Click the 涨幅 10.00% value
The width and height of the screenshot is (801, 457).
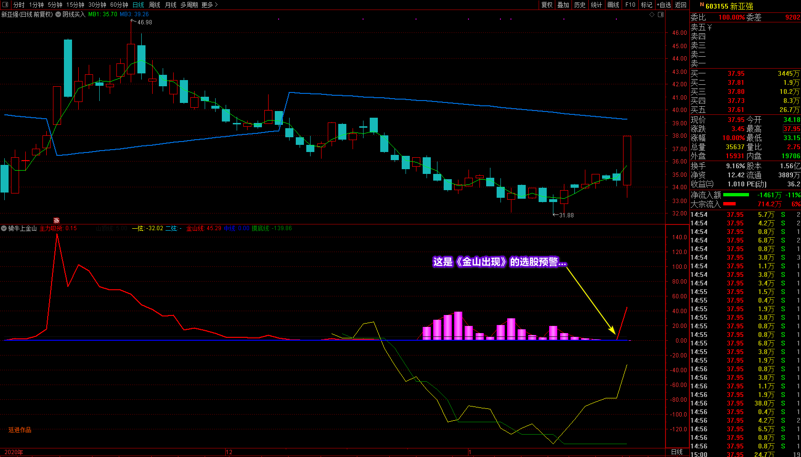[733, 138]
